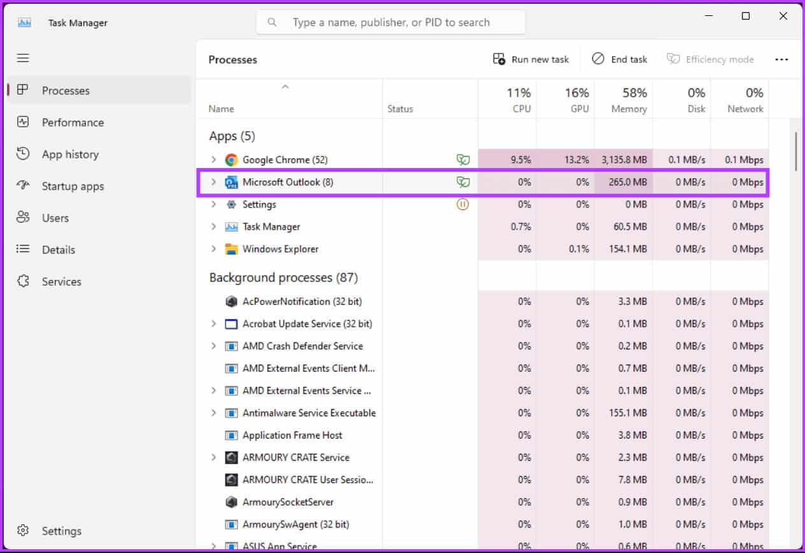The height and width of the screenshot is (553, 805).
Task: Click the Antimalware Service Executable icon
Action: click(x=231, y=413)
